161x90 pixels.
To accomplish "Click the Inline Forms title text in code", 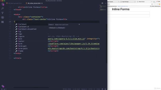I will [x=32, y=7].
